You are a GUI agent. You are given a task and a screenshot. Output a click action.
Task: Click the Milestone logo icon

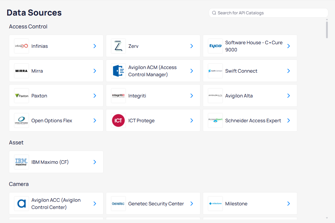coord(215,204)
